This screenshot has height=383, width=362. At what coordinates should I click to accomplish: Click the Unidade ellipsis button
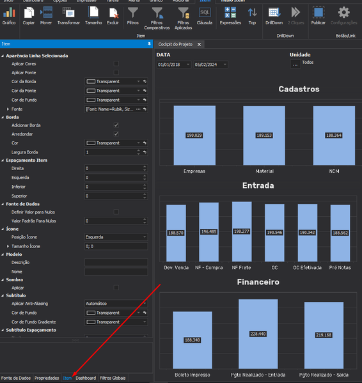tap(295, 65)
